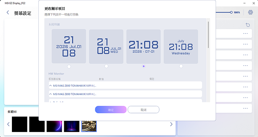Open the third three-dot menu in the right panel
Screen dimensions: 258x137
click(245, 55)
